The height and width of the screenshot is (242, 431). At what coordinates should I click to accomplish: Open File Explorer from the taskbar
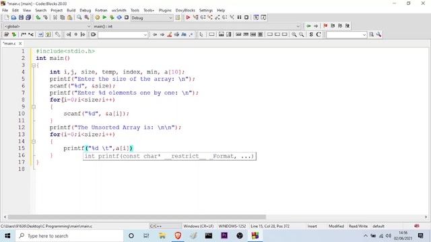(x=162, y=236)
